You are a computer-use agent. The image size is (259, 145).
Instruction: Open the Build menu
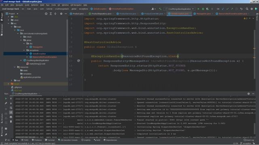(x=42, y=5)
